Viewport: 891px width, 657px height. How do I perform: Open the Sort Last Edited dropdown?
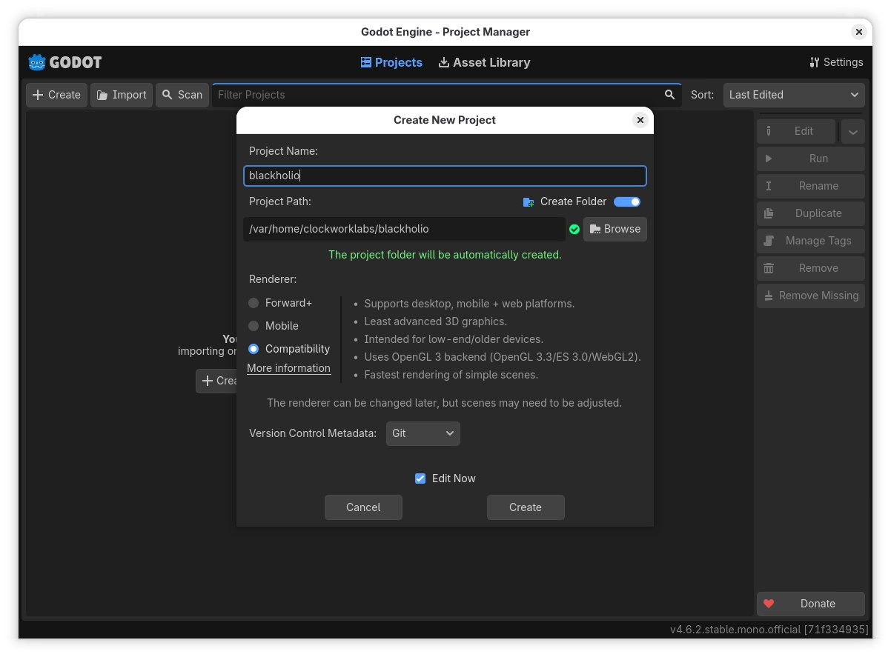(x=794, y=95)
